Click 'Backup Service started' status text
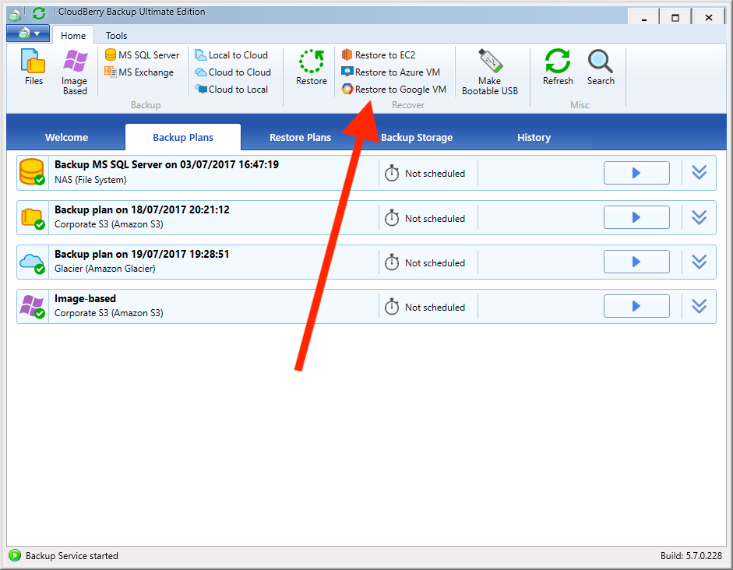The height and width of the screenshot is (570, 733). coord(72,555)
